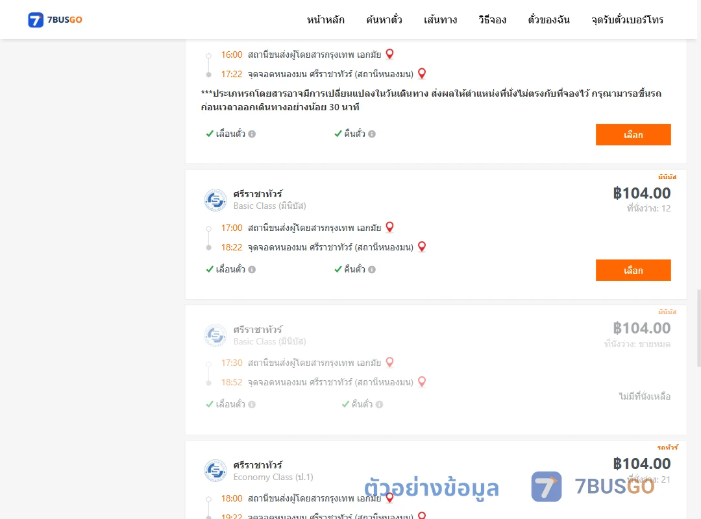Click the 18:00 departure time

[x=232, y=498]
